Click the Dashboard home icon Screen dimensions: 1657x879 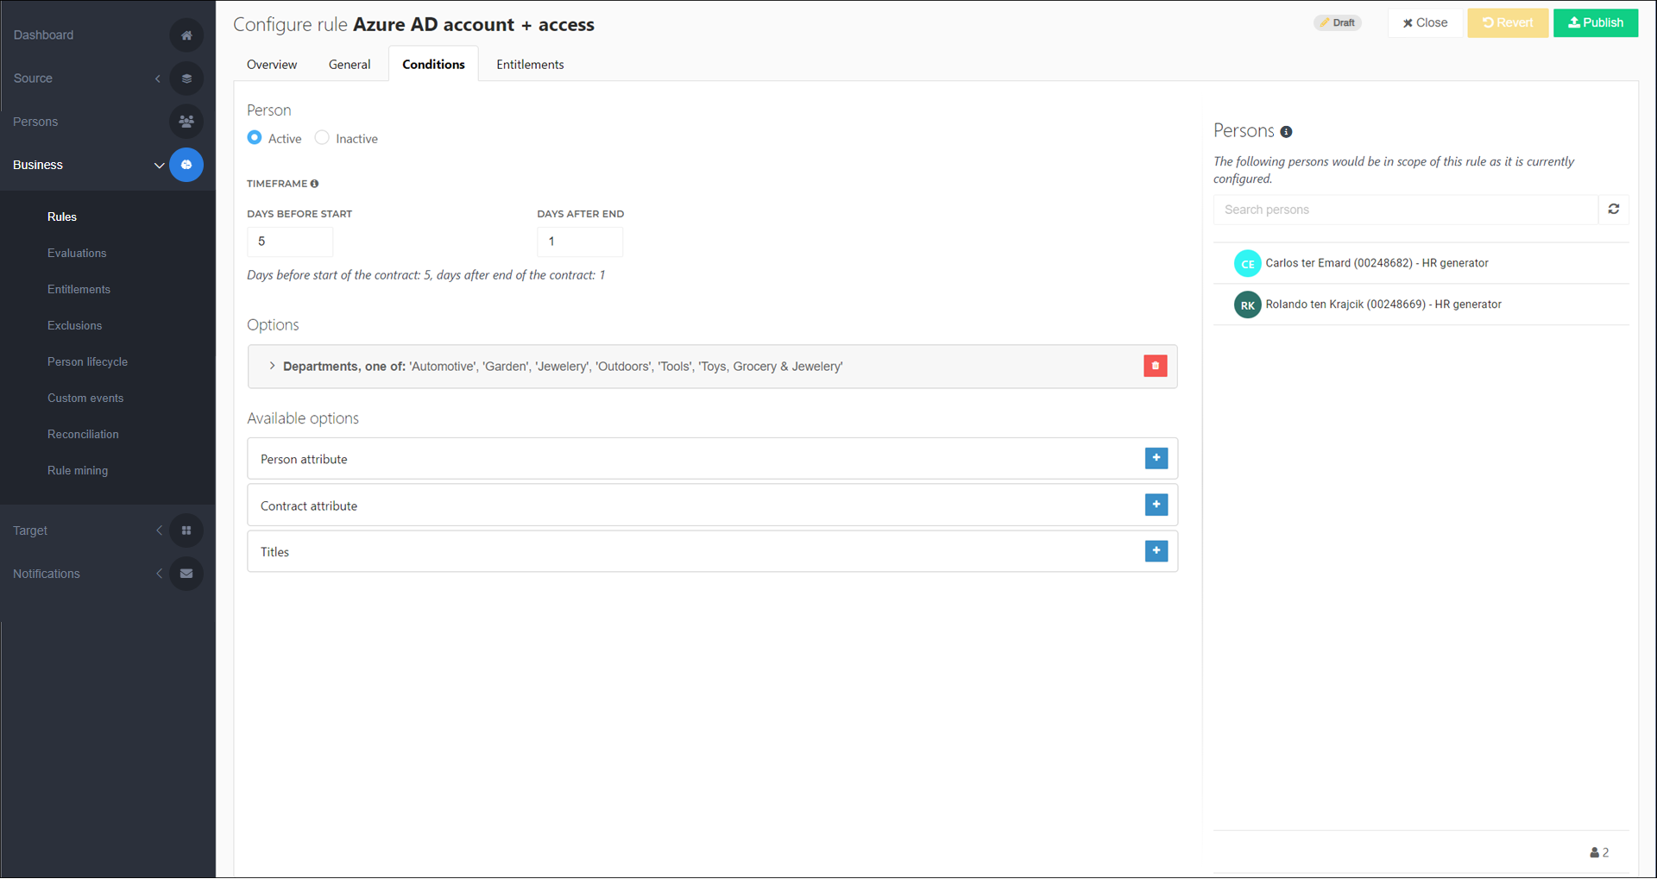click(x=186, y=35)
